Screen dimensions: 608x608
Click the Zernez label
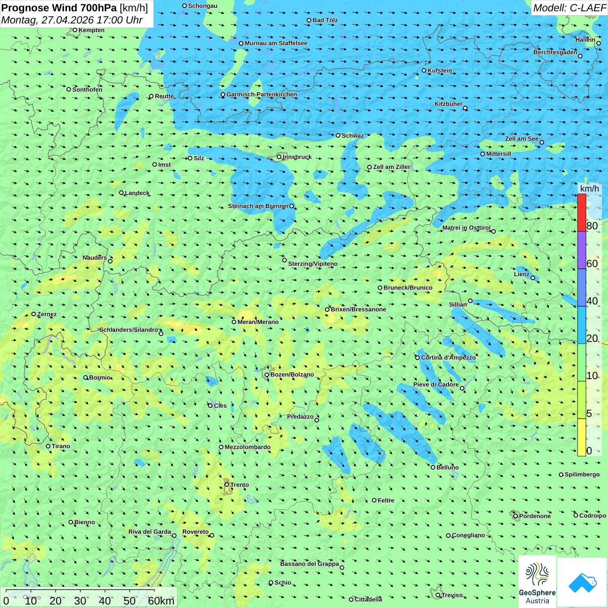tap(47, 314)
